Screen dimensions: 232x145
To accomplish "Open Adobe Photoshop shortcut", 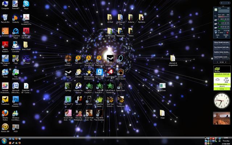I will 16,101.
